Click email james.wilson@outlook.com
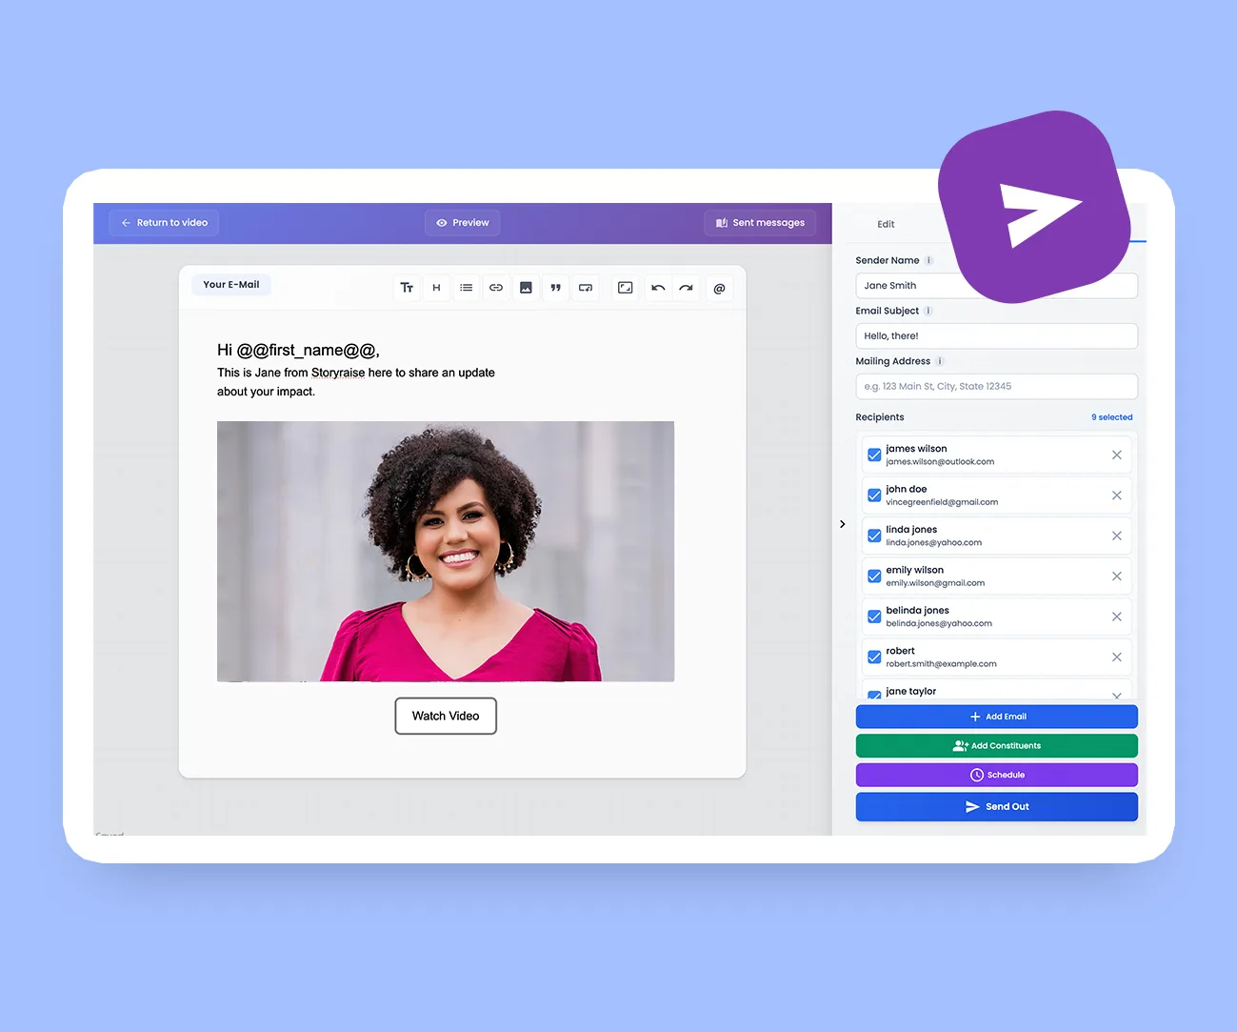The height and width of the screenshot is (1032, 1237). pyautogui.click(x=940, y=462)
